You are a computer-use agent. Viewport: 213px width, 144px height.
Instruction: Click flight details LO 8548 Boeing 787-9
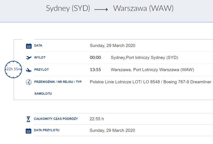[150, 82]
